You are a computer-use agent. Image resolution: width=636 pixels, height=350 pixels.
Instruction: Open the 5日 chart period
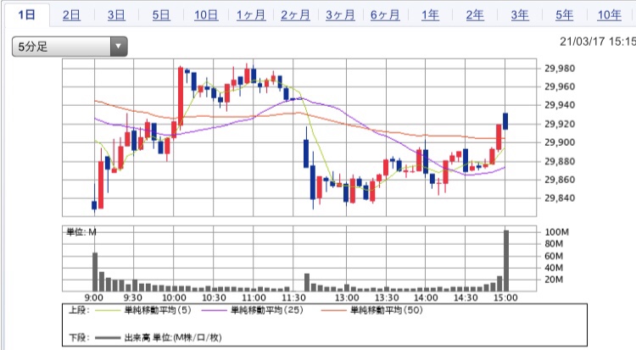161,15
